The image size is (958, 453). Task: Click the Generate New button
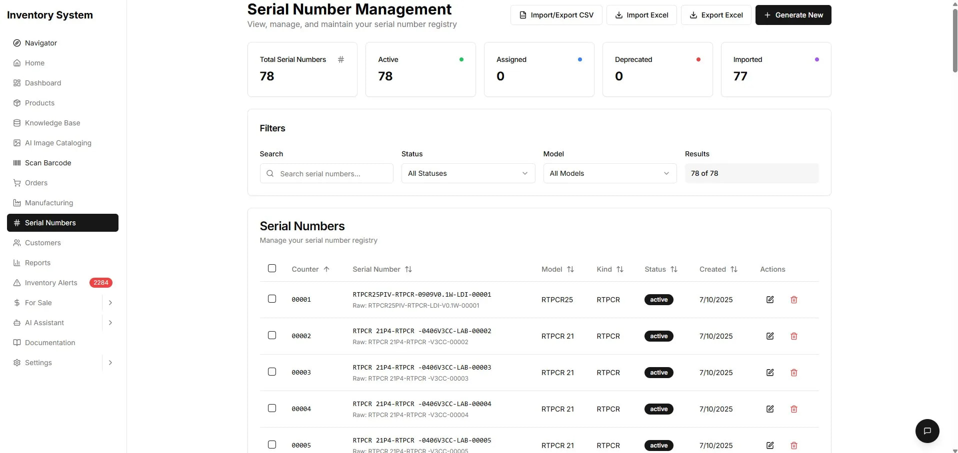coord(793,15)
